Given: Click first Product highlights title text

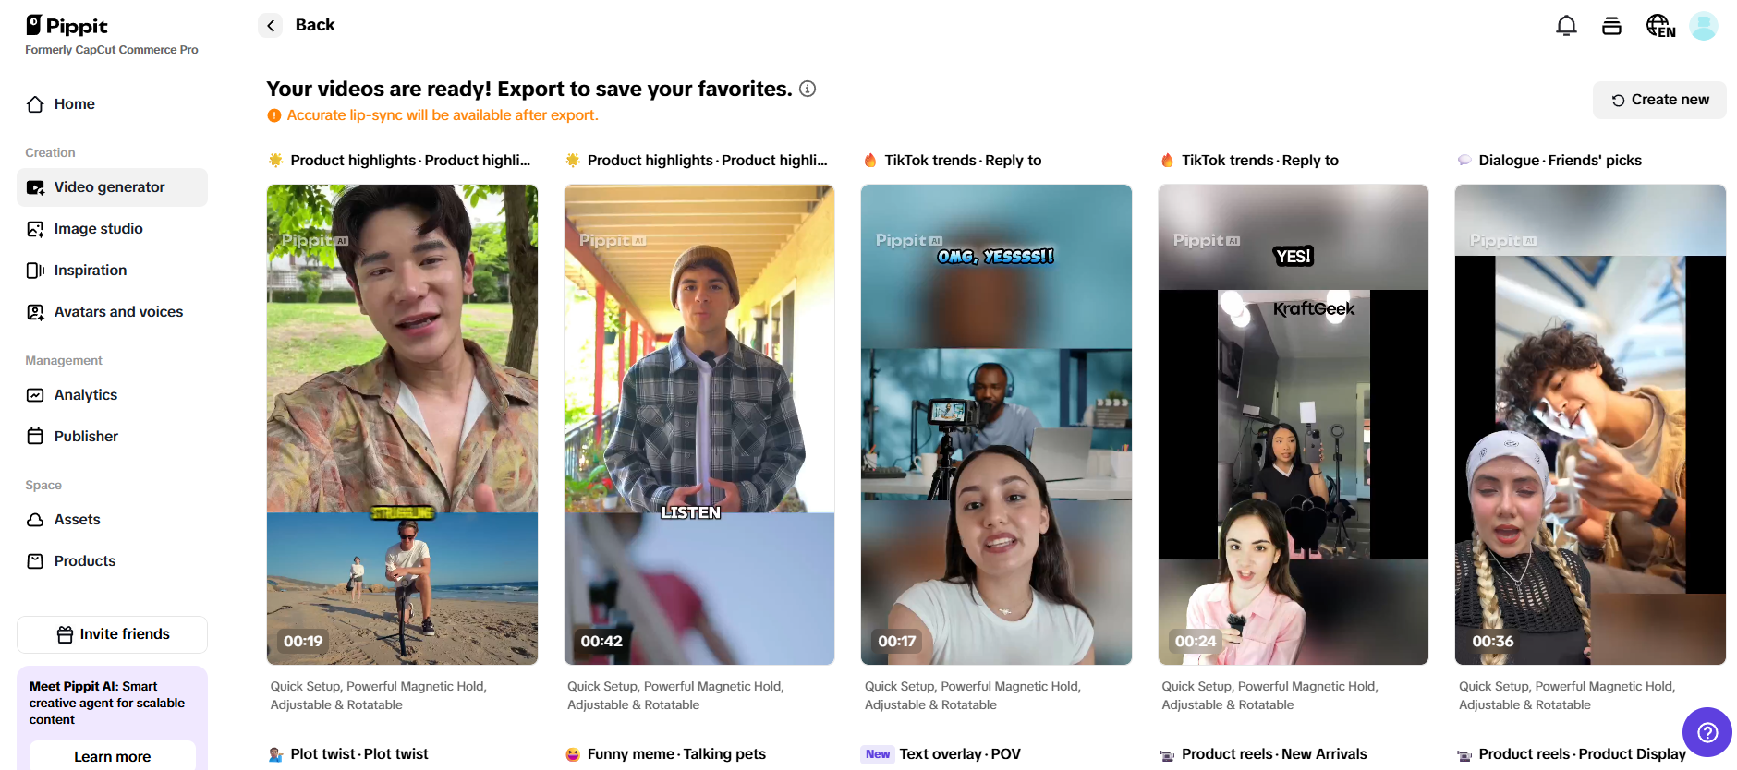Looking at the screenshot, I should pyautogui.click(x=410, y=161).
